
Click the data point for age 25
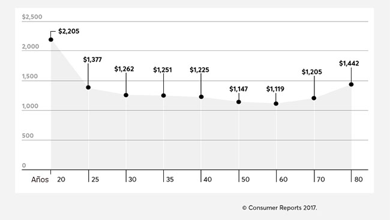pyautogui.click(x=88, y=88)
